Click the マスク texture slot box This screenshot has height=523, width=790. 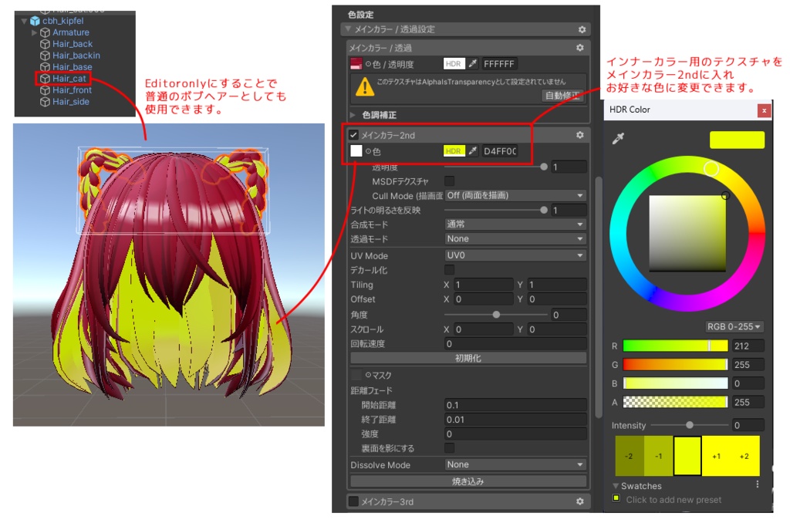coord(356,375)
